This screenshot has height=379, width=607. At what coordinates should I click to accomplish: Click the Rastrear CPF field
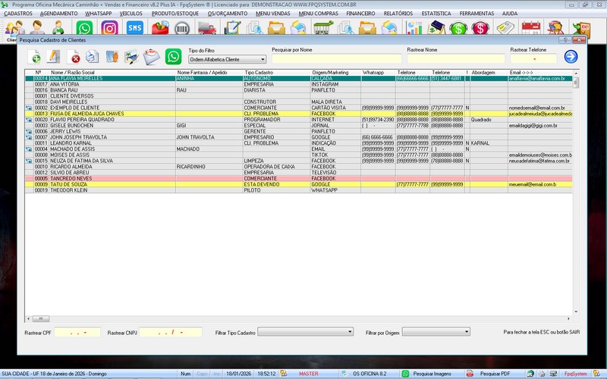77,332
